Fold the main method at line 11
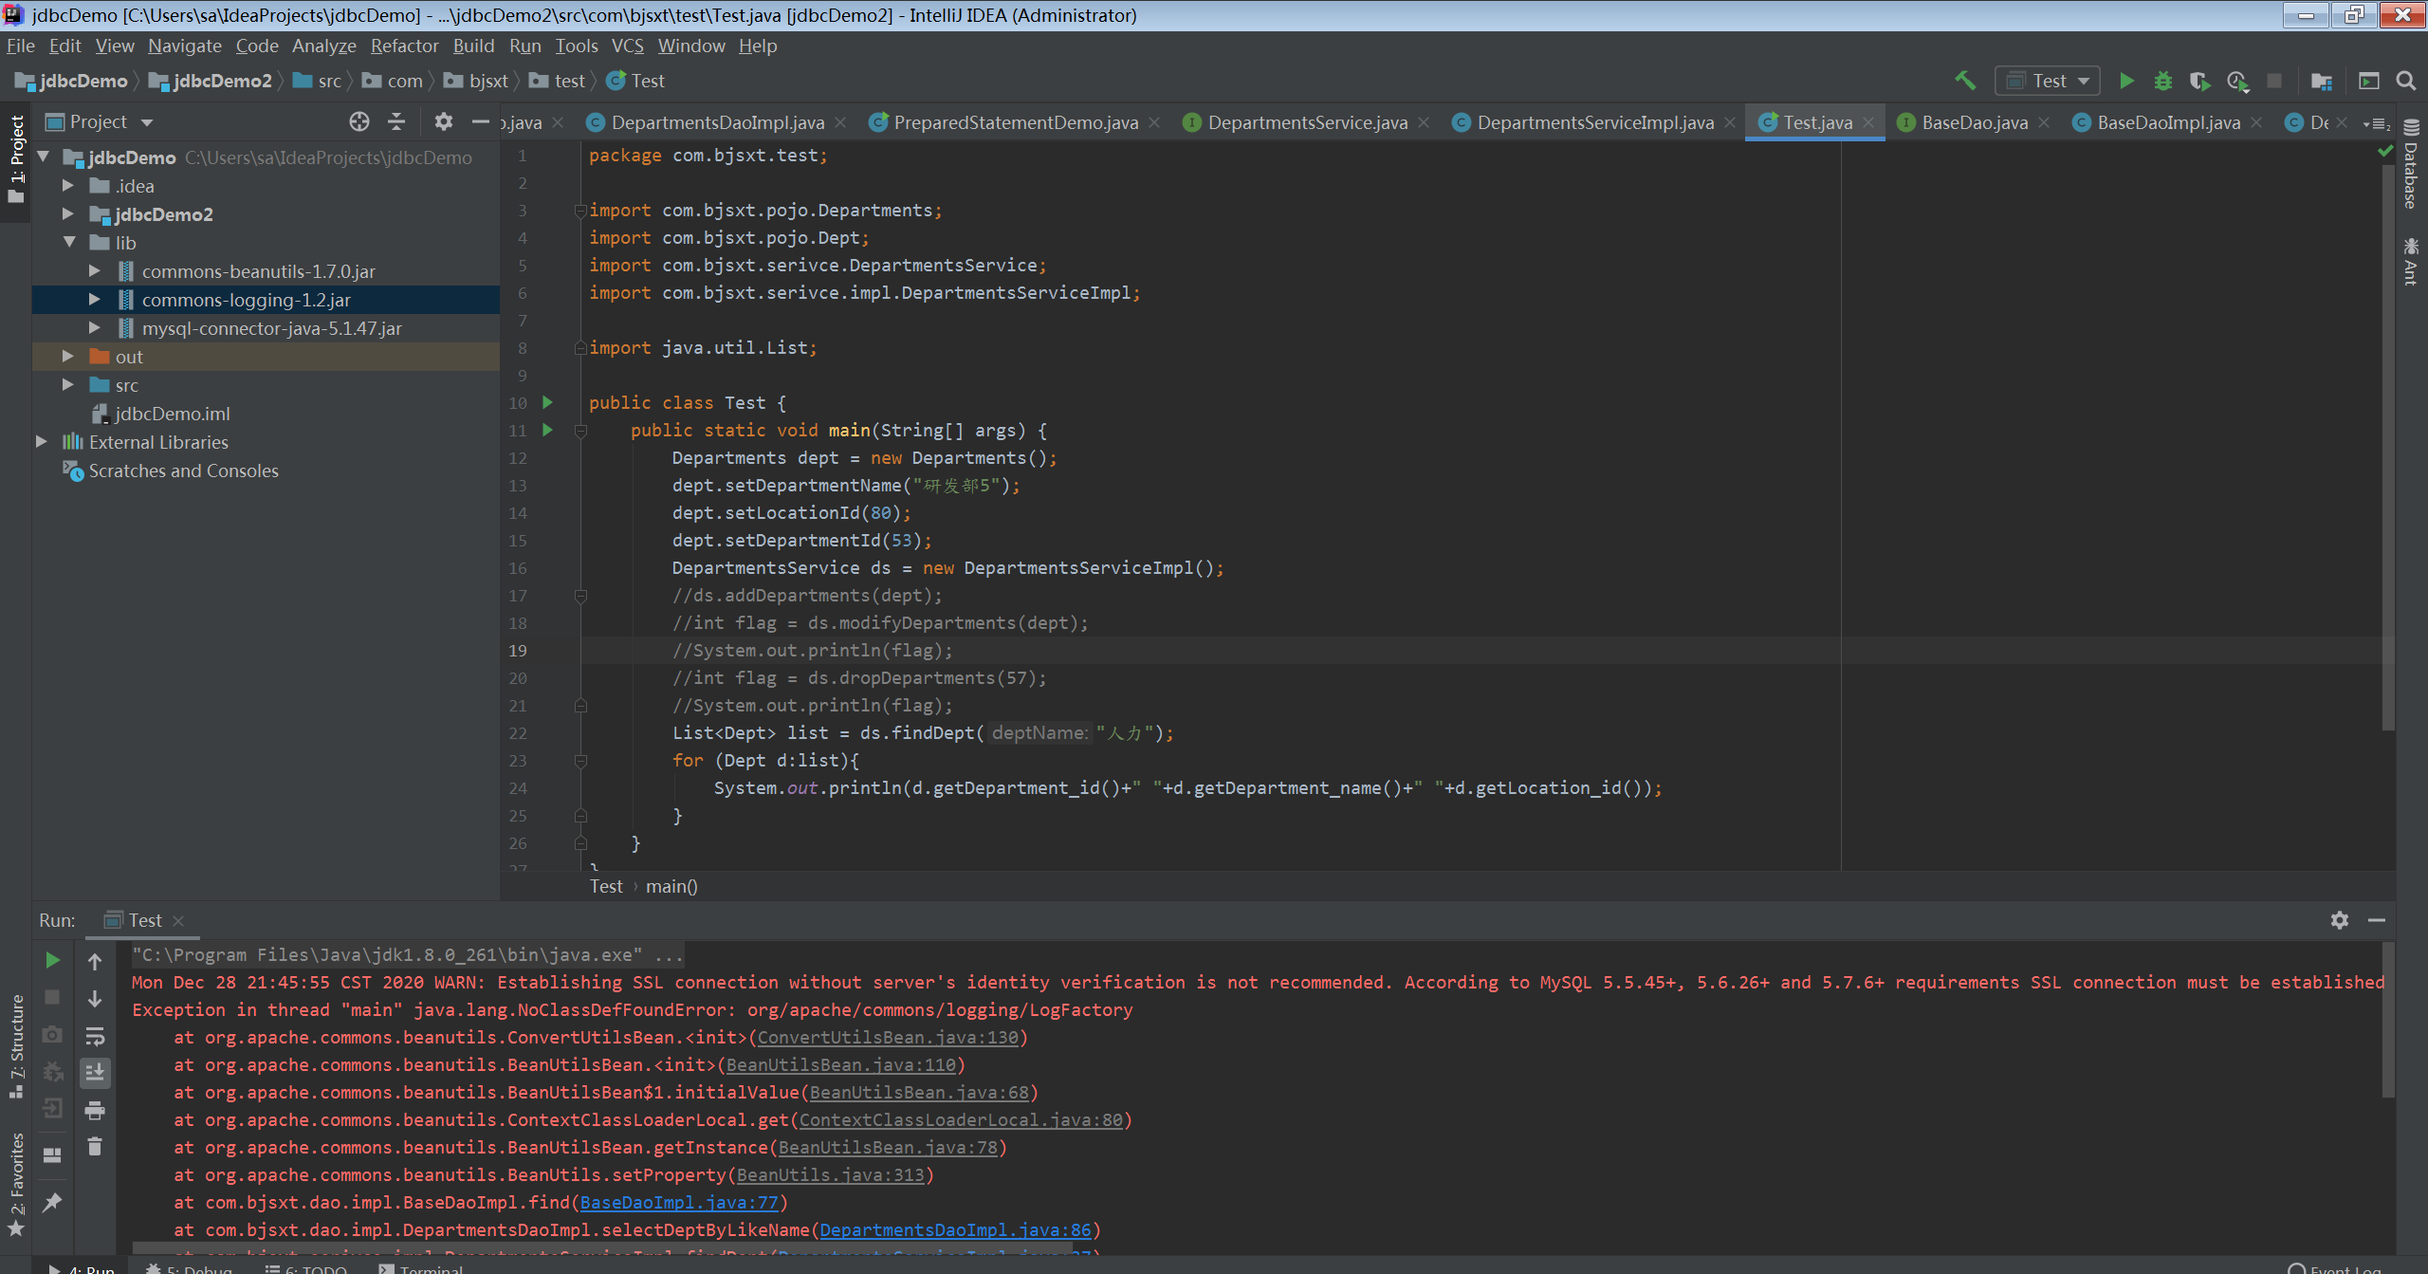 (x=580, y=430)
